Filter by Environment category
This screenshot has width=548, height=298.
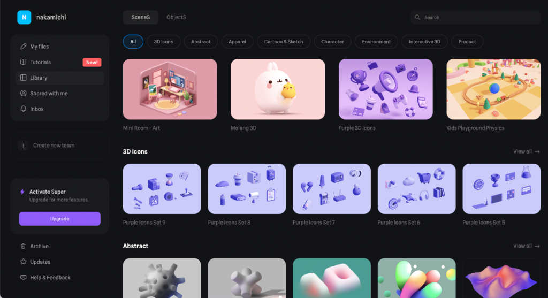376,42
